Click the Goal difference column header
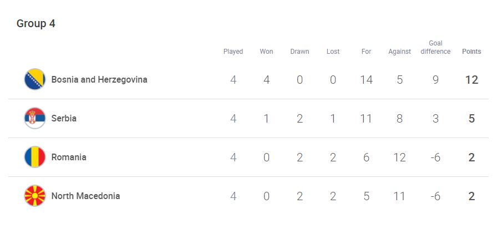 click(435, 48)
